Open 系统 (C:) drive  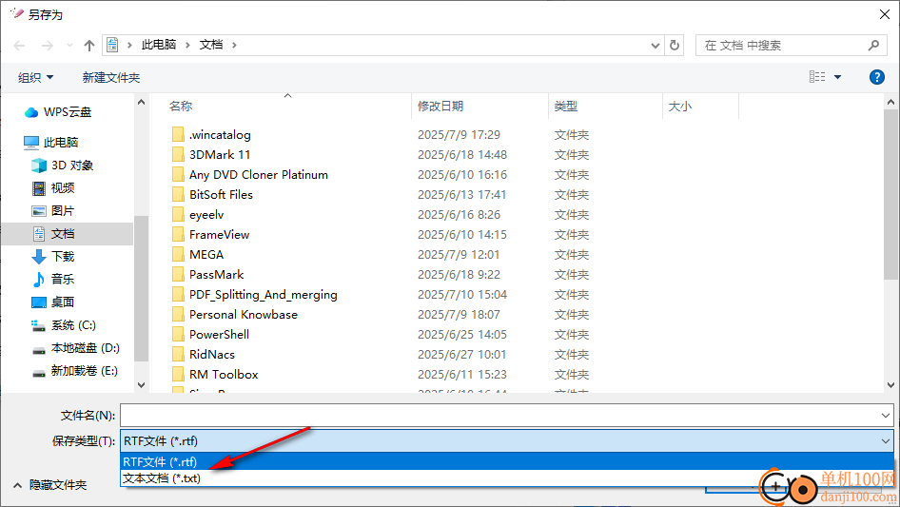[x=64, y=325]
